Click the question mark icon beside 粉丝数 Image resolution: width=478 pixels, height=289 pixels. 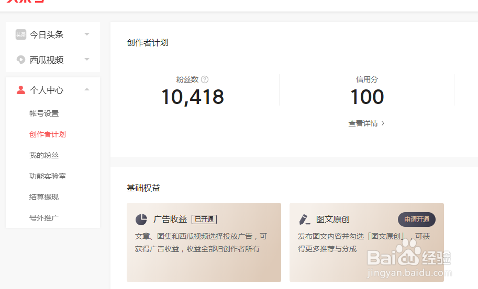click(x=205, y=79)
